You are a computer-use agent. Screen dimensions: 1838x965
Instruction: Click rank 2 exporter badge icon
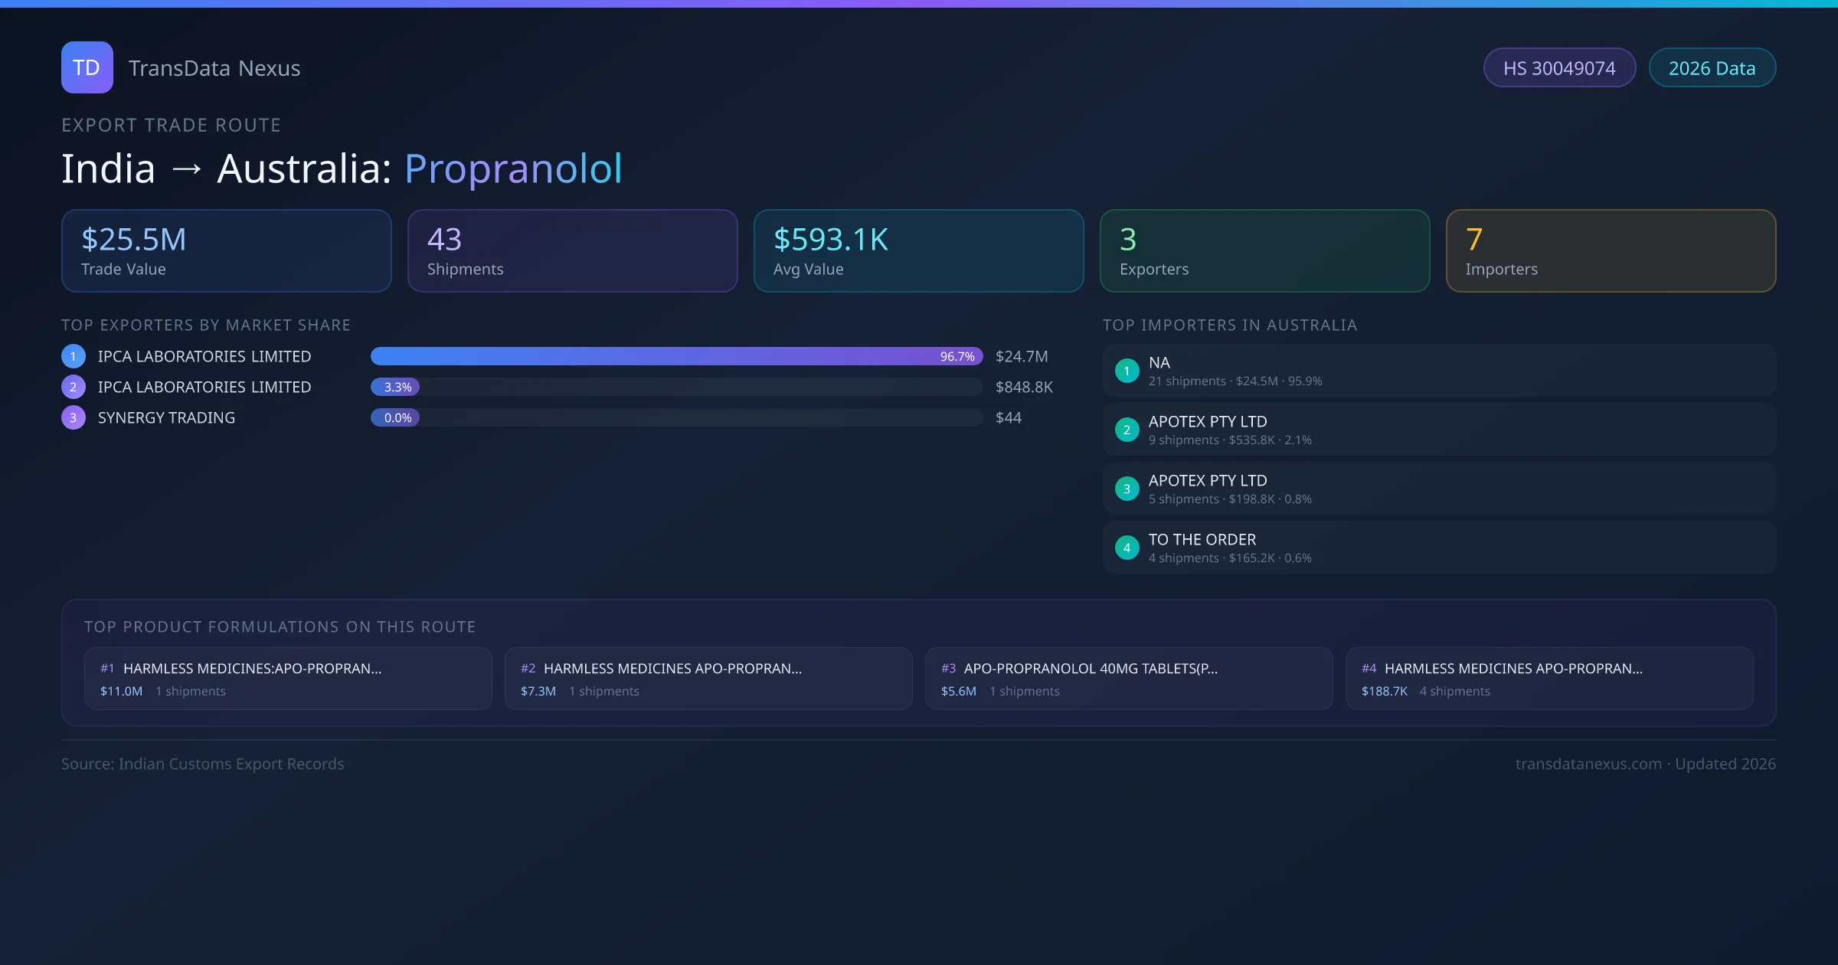tap(74, 387)
